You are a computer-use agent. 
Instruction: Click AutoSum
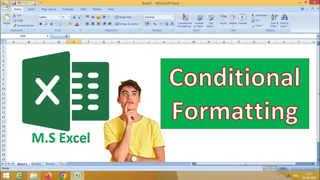[x=259, y=15]
